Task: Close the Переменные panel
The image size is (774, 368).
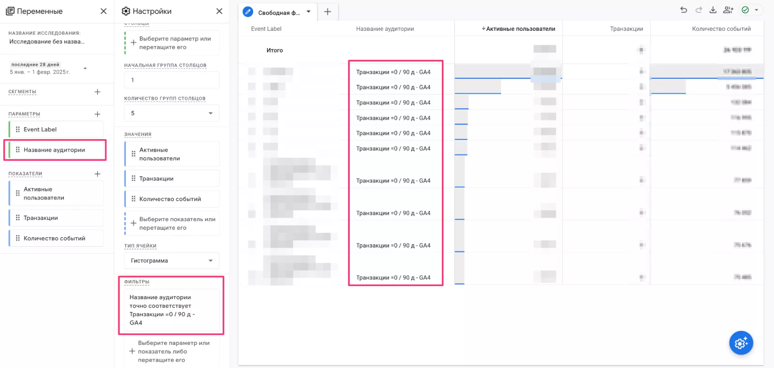Action: [103, 11]
